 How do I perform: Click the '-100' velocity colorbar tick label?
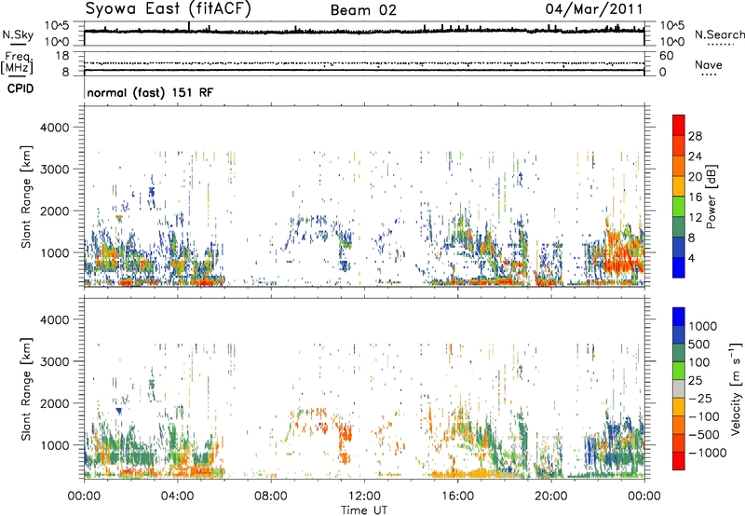pyautogui.click(x=703, y=416)
